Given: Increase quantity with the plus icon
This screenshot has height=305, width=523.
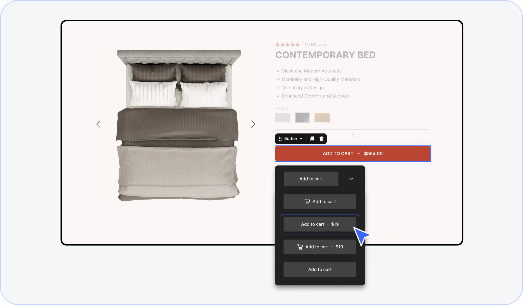Looking at the screenshot, I should coord(423,136).
